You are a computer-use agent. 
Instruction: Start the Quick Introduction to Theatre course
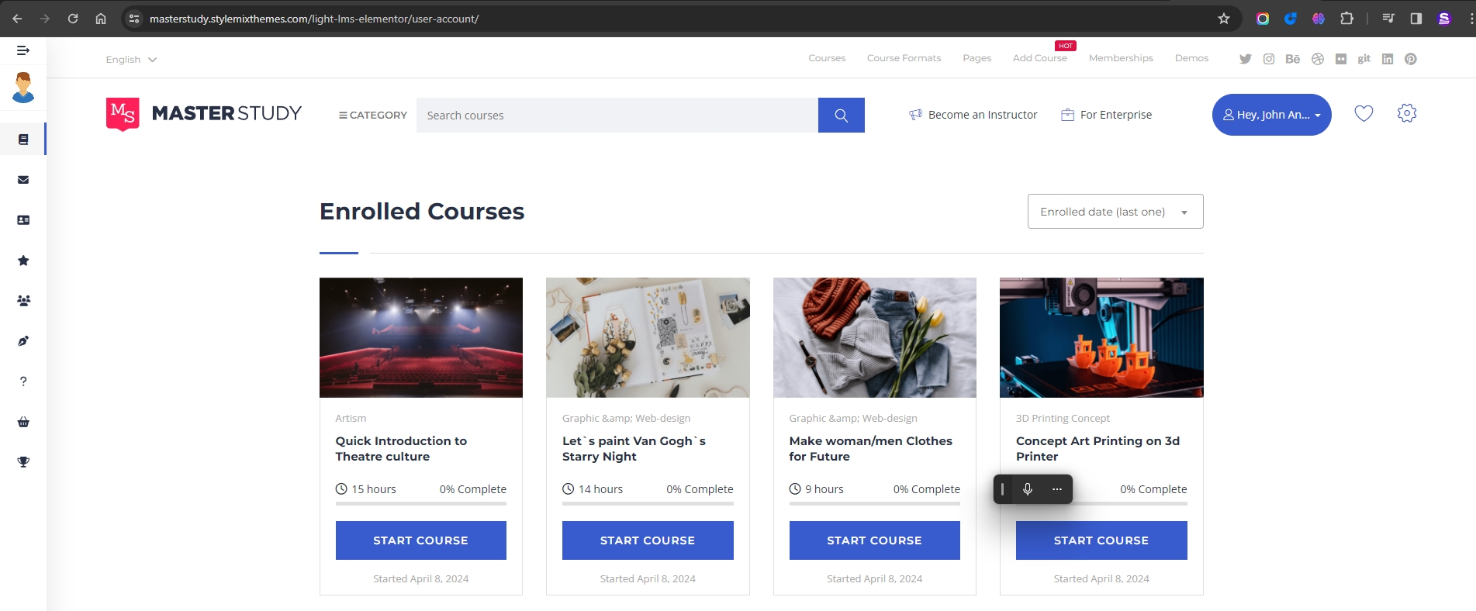(420, 540)
